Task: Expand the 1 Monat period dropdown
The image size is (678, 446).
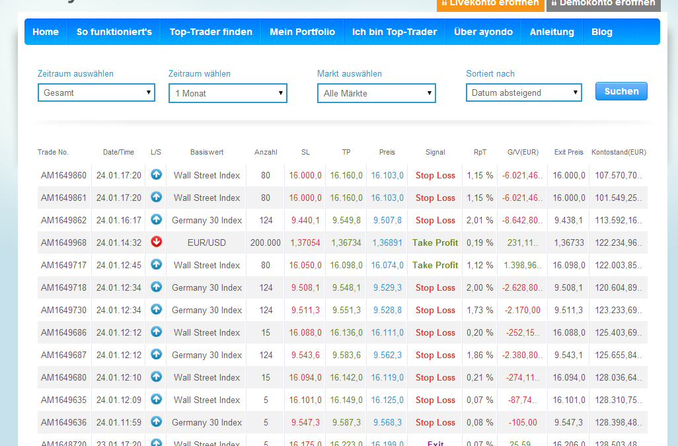Action: point(228,93)
